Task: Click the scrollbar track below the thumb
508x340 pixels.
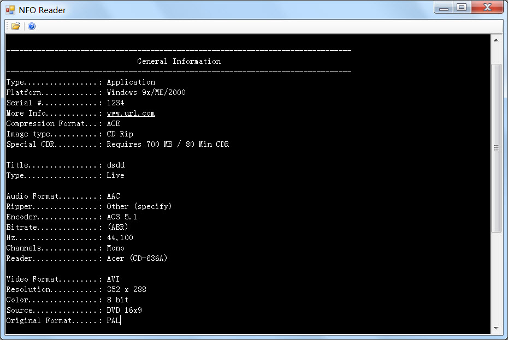Action: pyautogui.click(x=496, y=278)
